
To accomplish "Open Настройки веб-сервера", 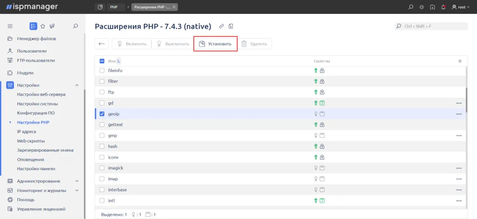I will tap(41, 94).
